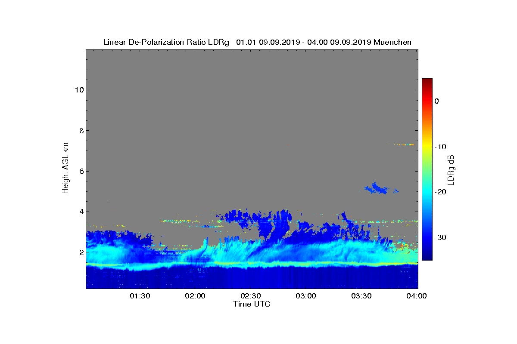Image resolution: width=517 pixels, height=344 pixels.
Task: Click the 'Height AGL km' axis label
Action: point(65,169)
